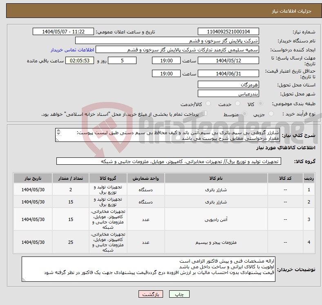Viewport: 322px width, 305px height.
Task: Click the need number field 1104092521000104
Action: (228, 32)
